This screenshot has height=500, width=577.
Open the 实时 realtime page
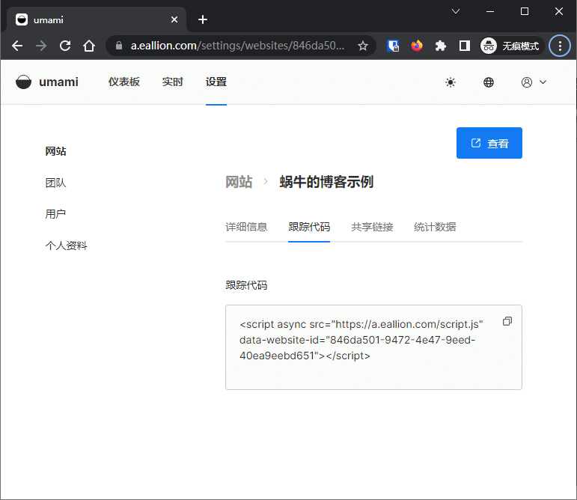pos(173,82)
